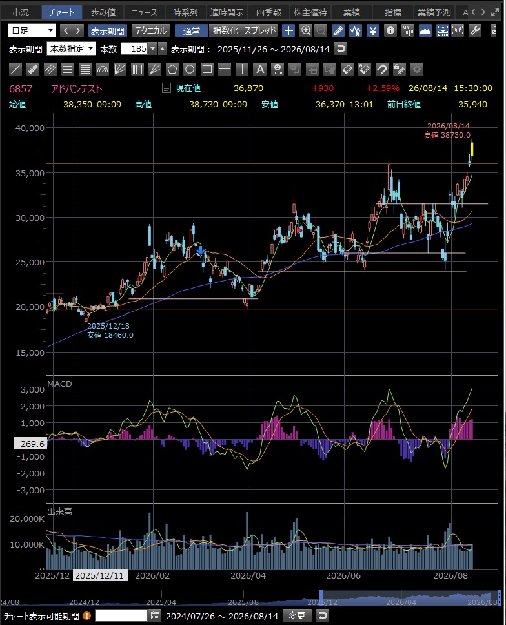The width and height of the screenshot is (506, 625).
Task: Go to previous symbol arrow
Action: pos(66,30)
